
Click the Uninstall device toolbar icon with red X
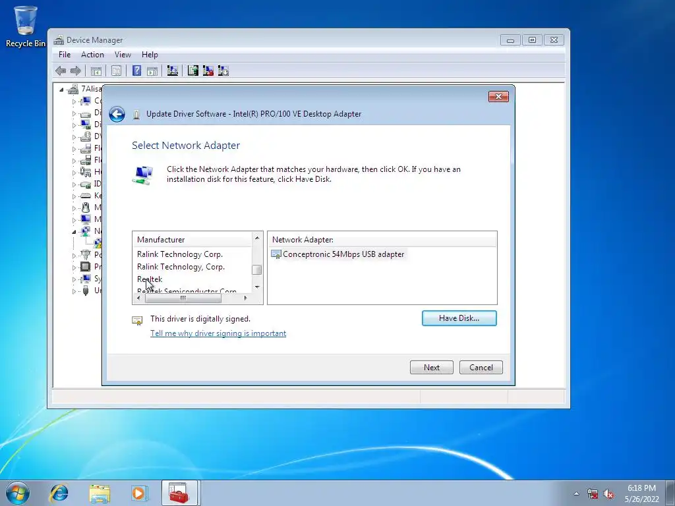(208, 70)
